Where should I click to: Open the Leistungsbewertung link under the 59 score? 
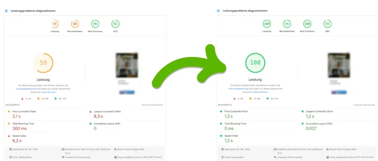26,89
